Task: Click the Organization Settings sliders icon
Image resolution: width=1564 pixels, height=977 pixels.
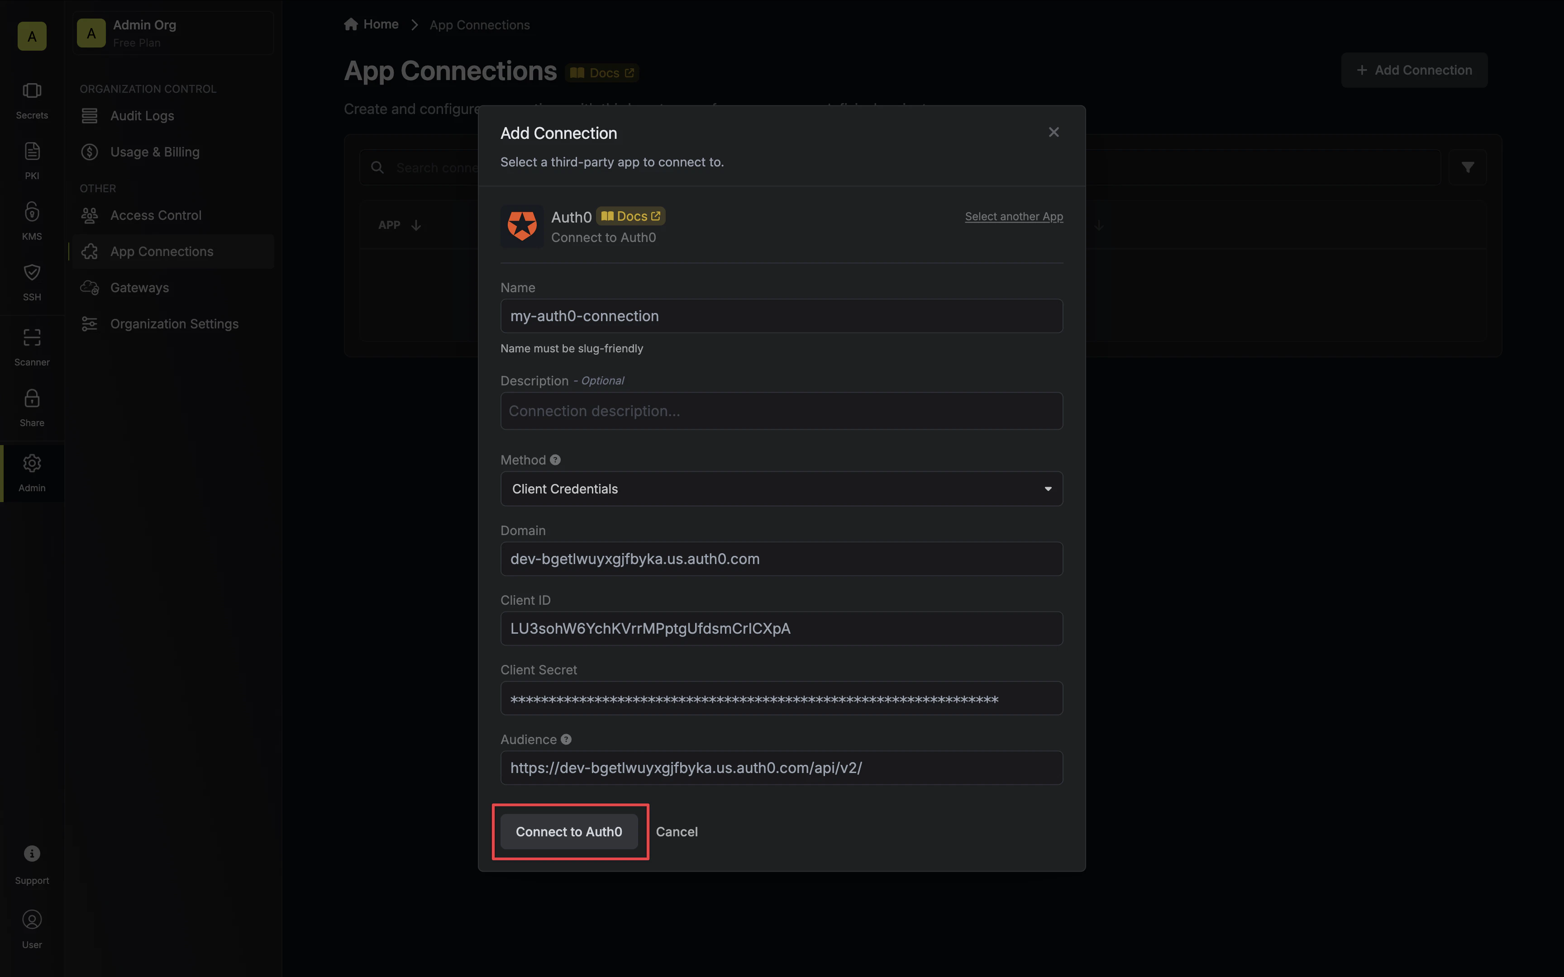Action: tap(90, 324)
